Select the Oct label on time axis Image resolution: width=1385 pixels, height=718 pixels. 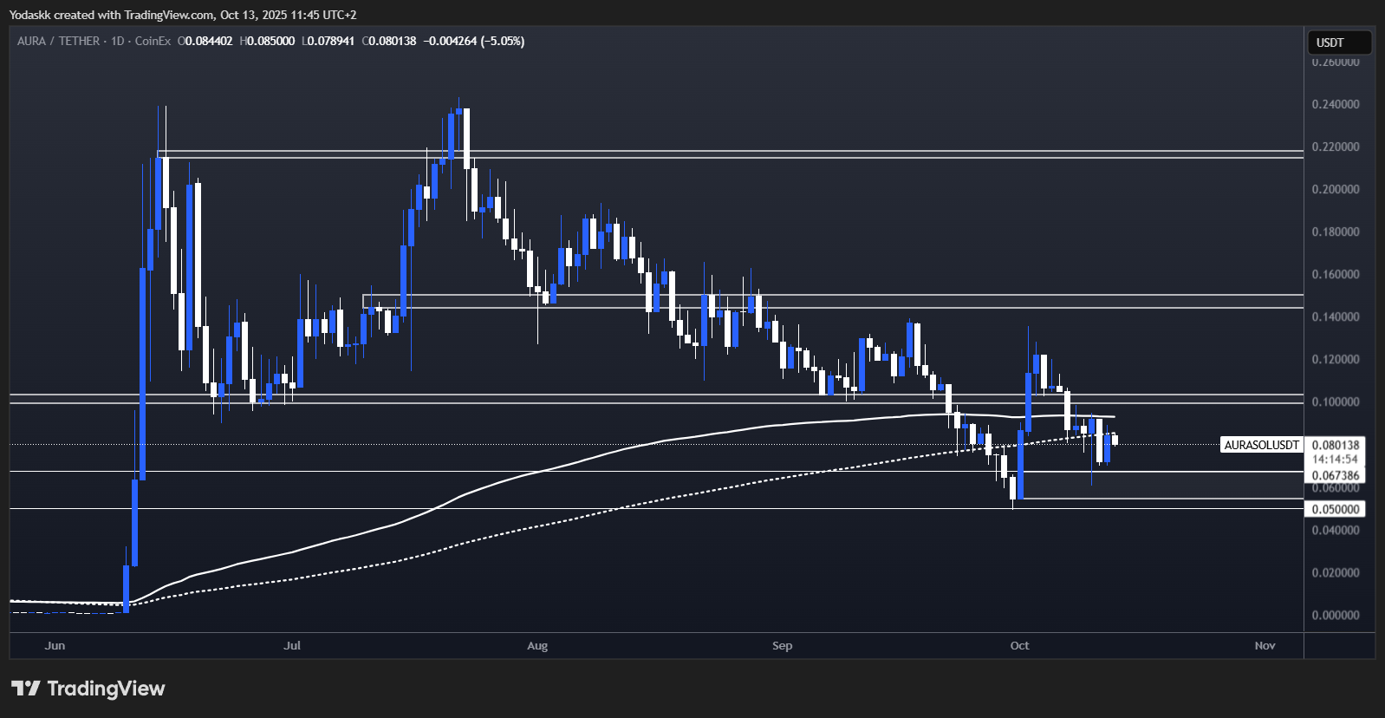pos(1019,645)
